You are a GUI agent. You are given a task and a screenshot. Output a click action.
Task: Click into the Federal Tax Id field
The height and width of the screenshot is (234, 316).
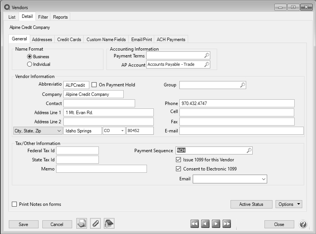tap(77, 151)
